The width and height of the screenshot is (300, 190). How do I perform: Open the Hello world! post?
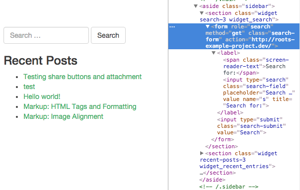pos(42,96)
